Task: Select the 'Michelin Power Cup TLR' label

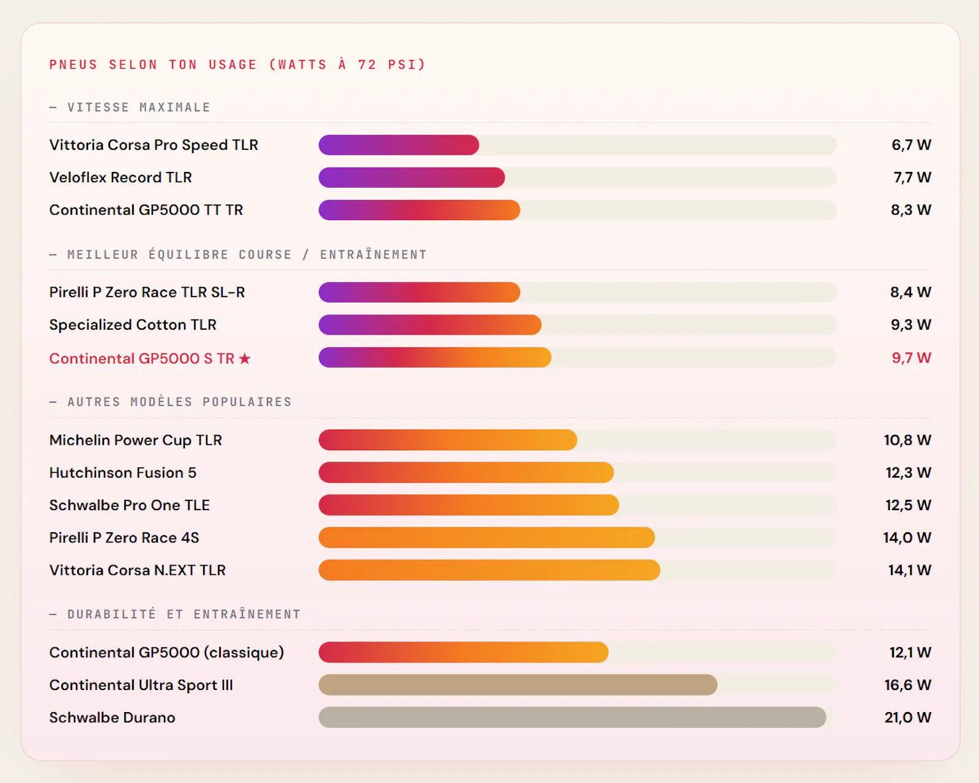Action: tap(136, 440)
